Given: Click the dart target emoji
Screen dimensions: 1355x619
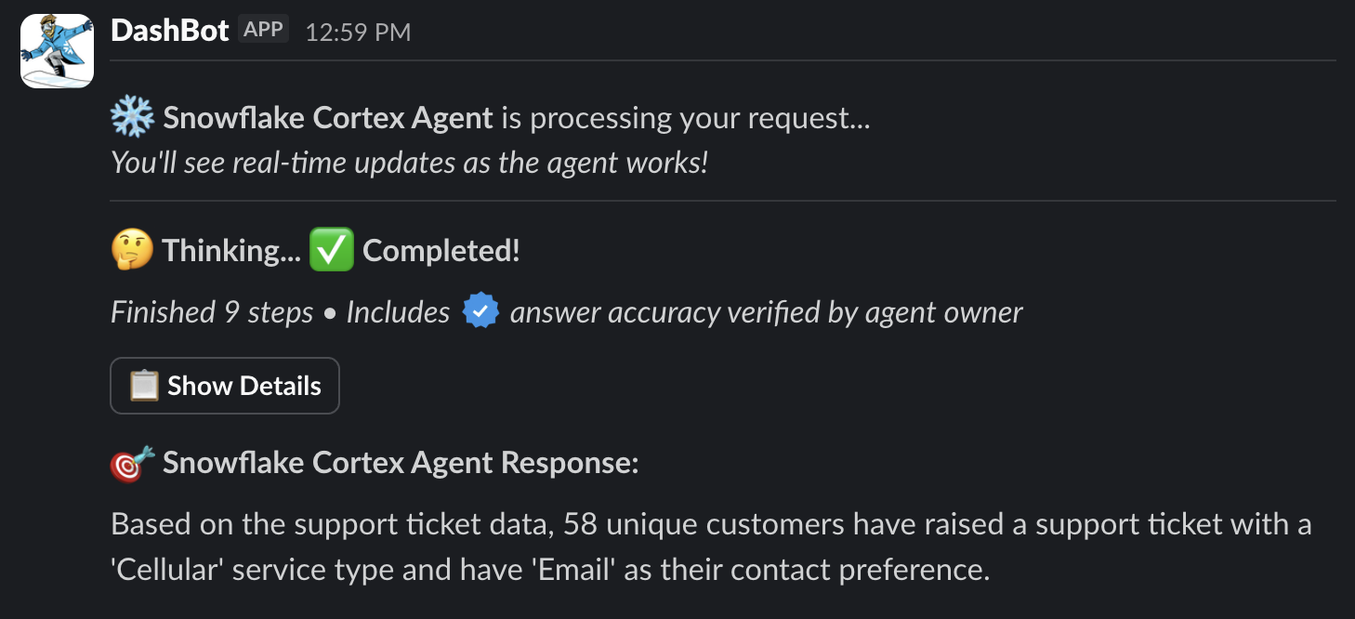Looking at the screenshot, I should click(x=132, y=463).
